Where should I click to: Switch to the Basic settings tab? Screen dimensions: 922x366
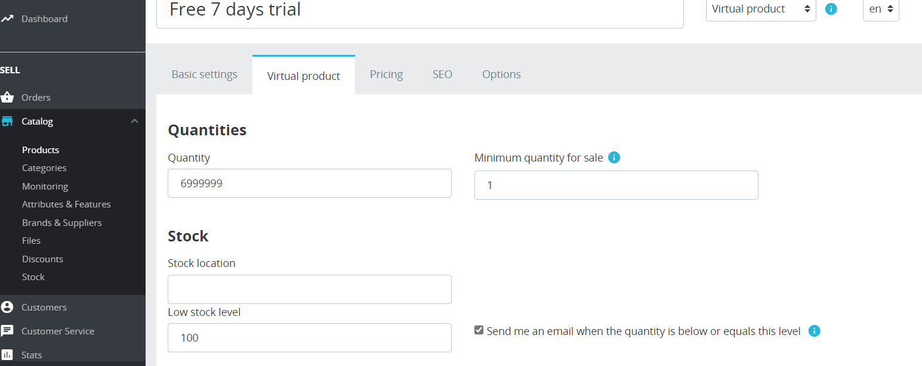coord(204,75)
